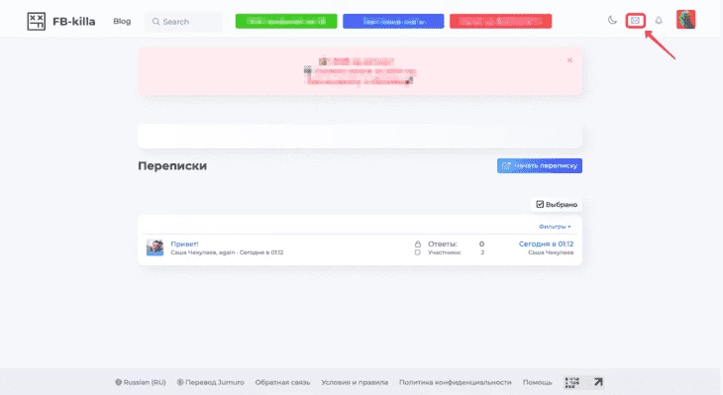Tick the Привет! conversation row checkbox
This screenshot has height=395, width=723.
click(x=417, y=252)
